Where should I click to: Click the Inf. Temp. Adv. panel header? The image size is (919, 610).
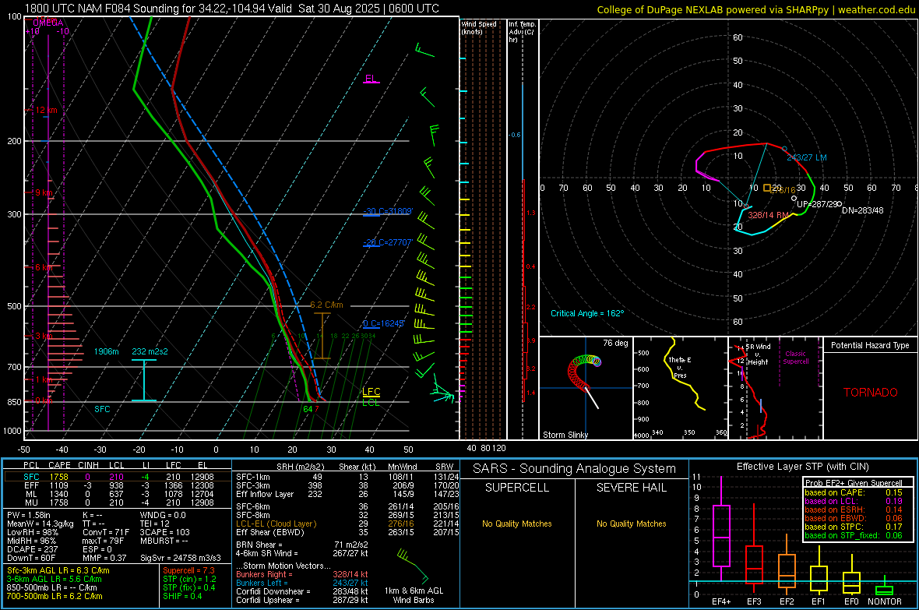click(x=522, y=32)
